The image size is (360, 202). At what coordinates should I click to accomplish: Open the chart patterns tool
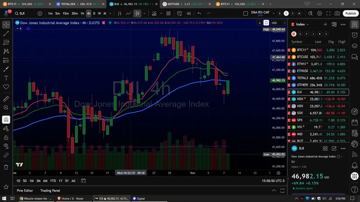[6, 51]
